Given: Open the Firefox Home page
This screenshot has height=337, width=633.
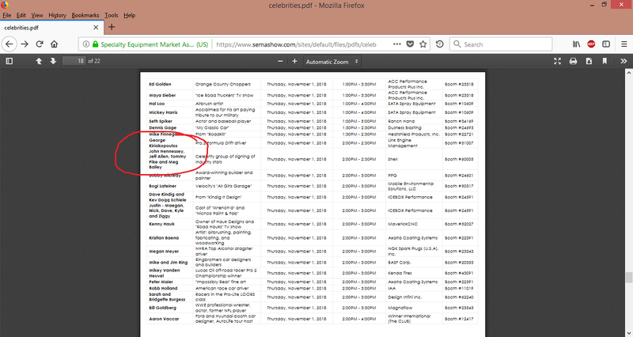Looking at the screenshot, I should tap(54, 44).
